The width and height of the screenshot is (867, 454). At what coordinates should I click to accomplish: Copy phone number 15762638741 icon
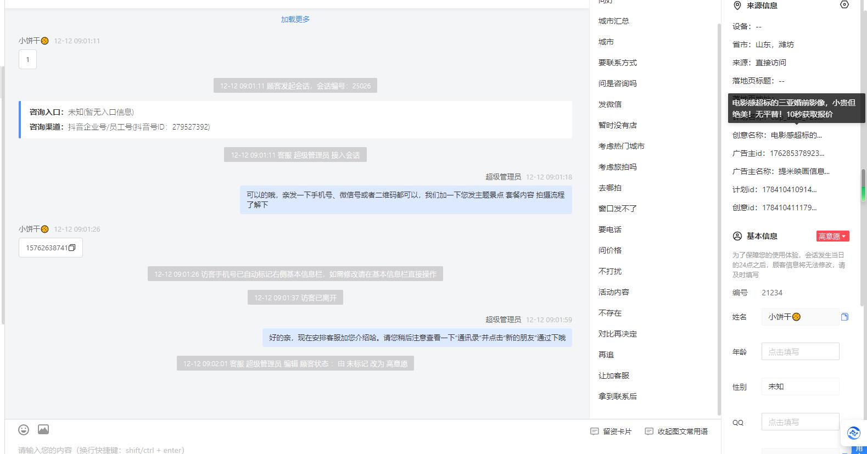pyautogui.click(x=72, y=248)
